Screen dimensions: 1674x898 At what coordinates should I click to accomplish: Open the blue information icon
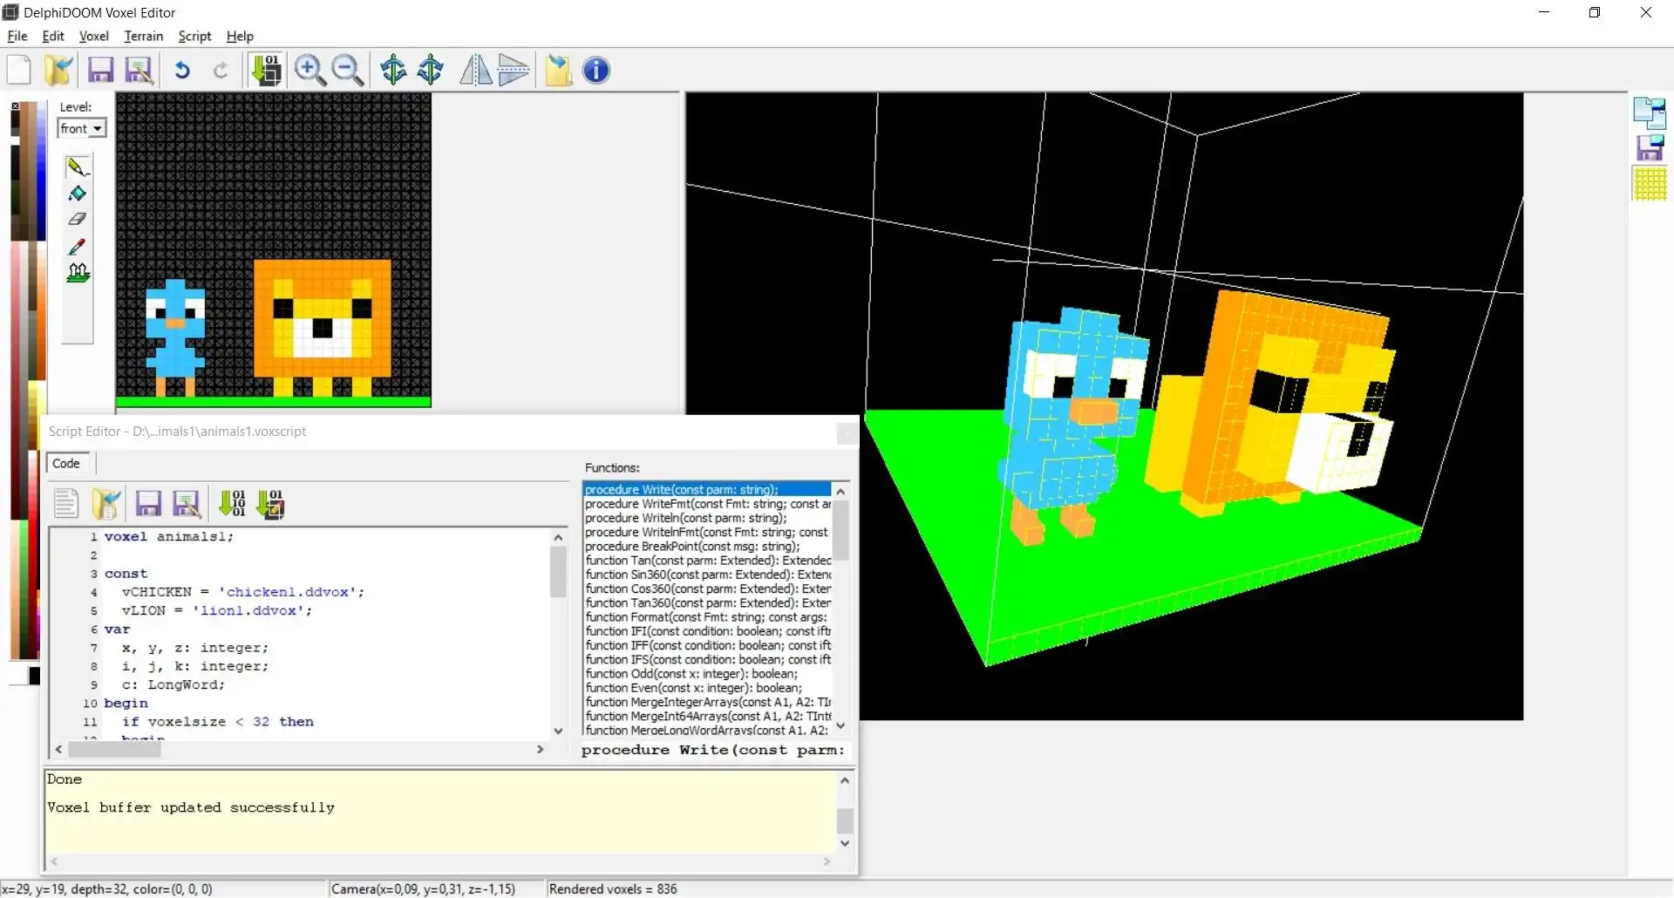coord(596,70)
